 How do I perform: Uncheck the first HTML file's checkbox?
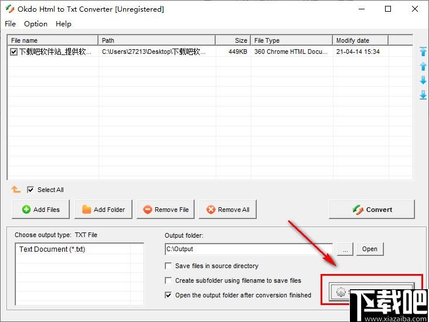(14, 52)
